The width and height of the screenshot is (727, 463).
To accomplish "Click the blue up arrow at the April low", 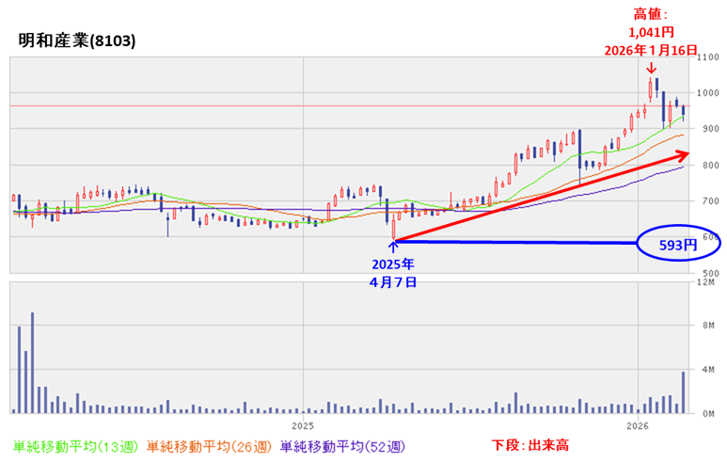I will coord(393,247).
